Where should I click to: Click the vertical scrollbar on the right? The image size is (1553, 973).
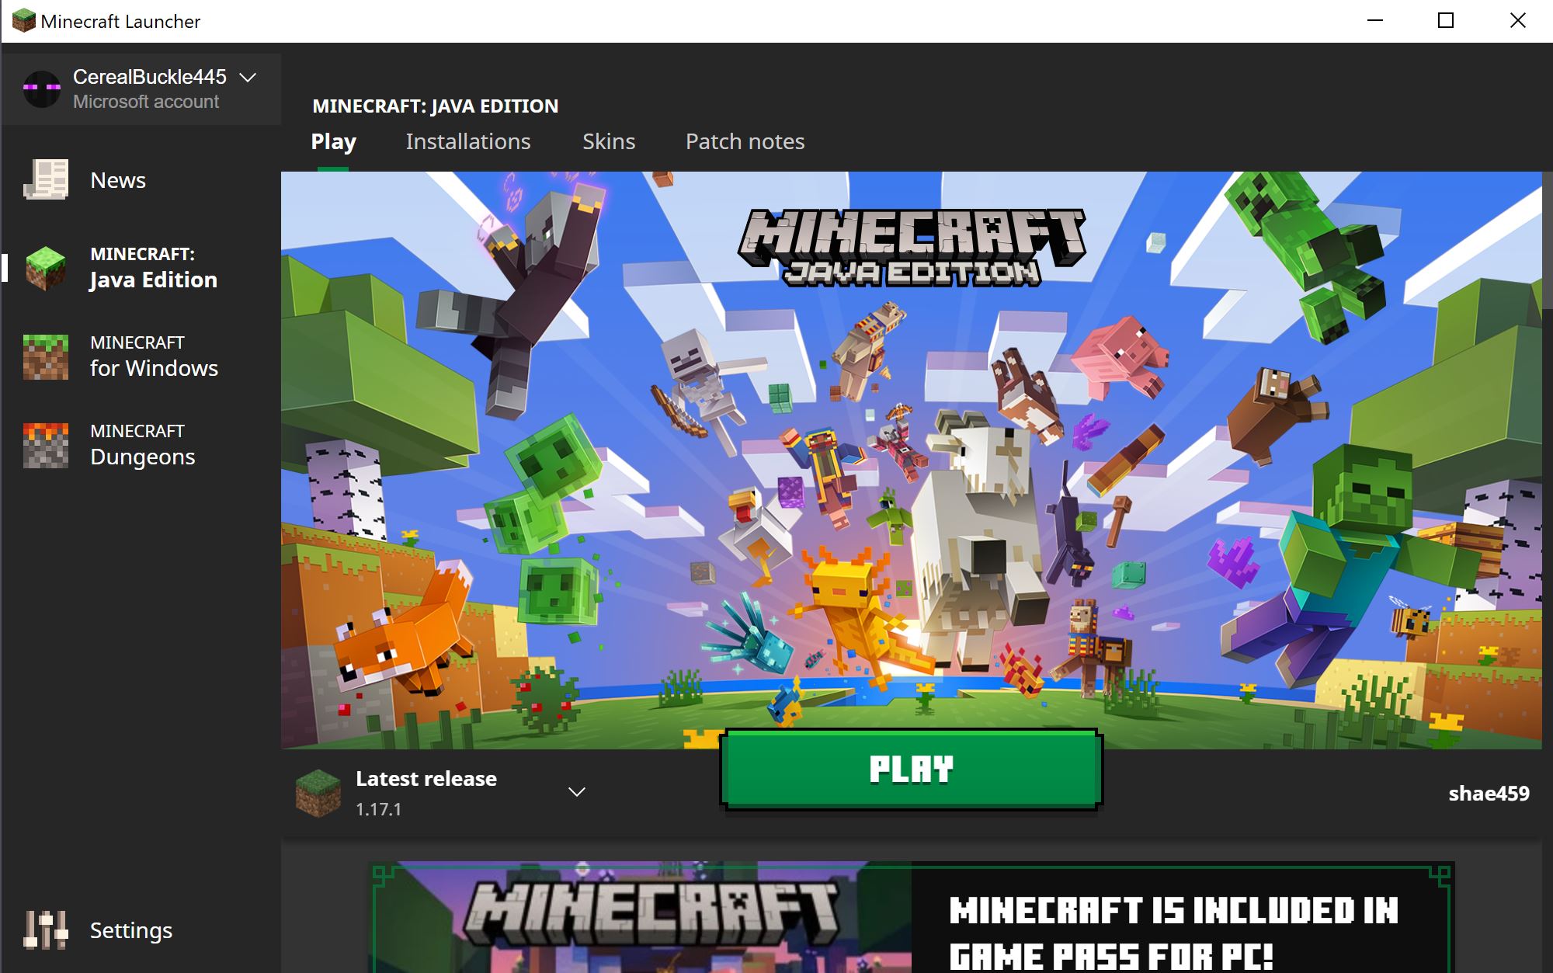pyautogui.click(x=1547, y=241)
